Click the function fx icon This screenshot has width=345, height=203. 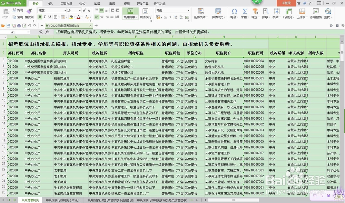[x=47, y=32]
